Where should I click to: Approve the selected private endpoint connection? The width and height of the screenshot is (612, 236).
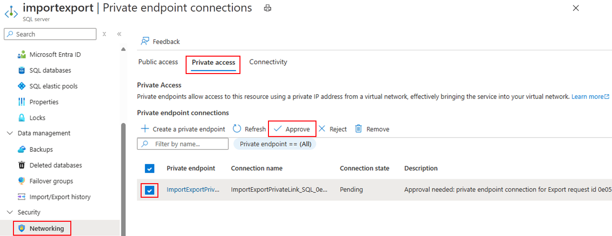(292, 129)
